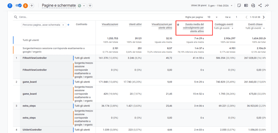Toggle the blue checkmark comparison switch
This screenshot has width=278, height=133.
tap(19, 5)
